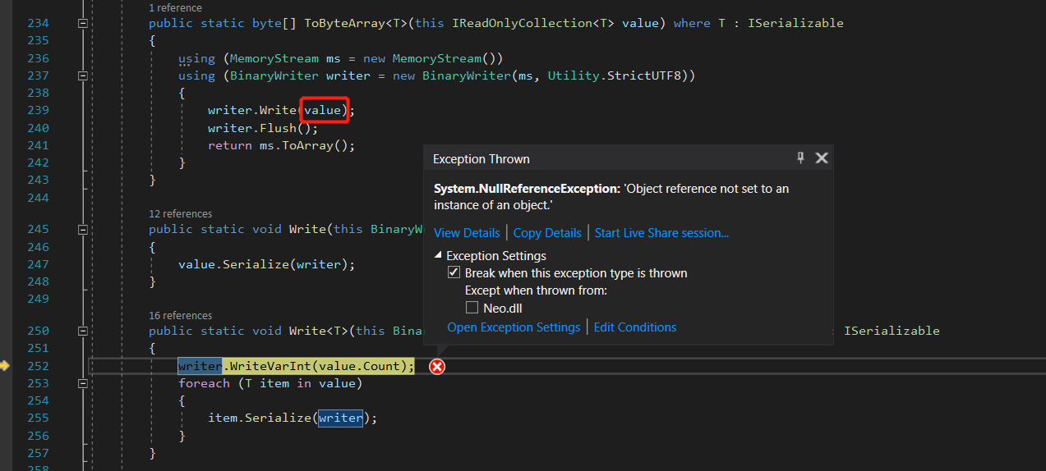
Task: Open the '12 references' CodeLens link
Action: [x=180, y=214]
